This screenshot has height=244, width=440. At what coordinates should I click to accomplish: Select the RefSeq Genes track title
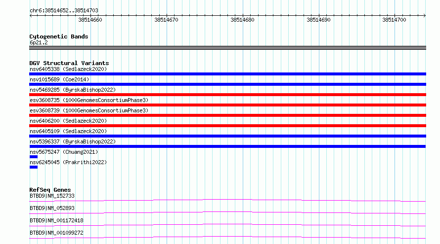click(x=50, y=190)
